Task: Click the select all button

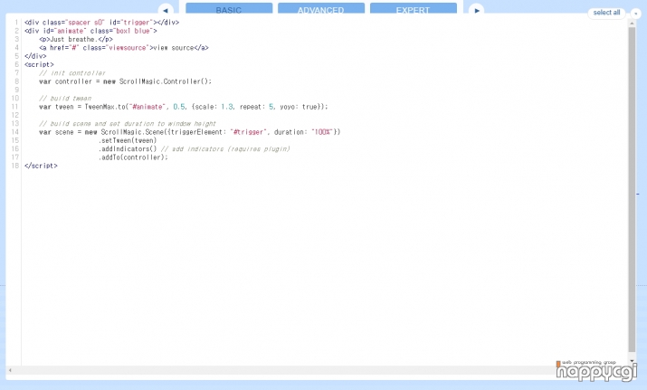Action: click(x=606, y=13)
